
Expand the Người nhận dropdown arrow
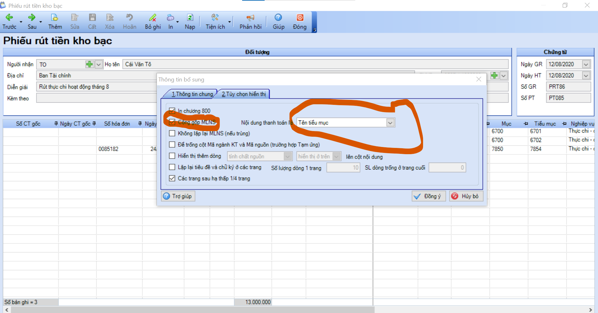tap(98, 64)
